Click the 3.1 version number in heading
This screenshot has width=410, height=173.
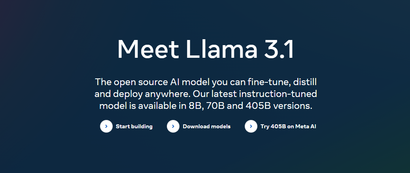click(x=279, y=49)
